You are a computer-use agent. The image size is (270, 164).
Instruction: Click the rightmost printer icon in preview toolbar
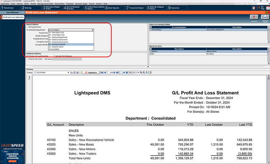tap(147, 73)
